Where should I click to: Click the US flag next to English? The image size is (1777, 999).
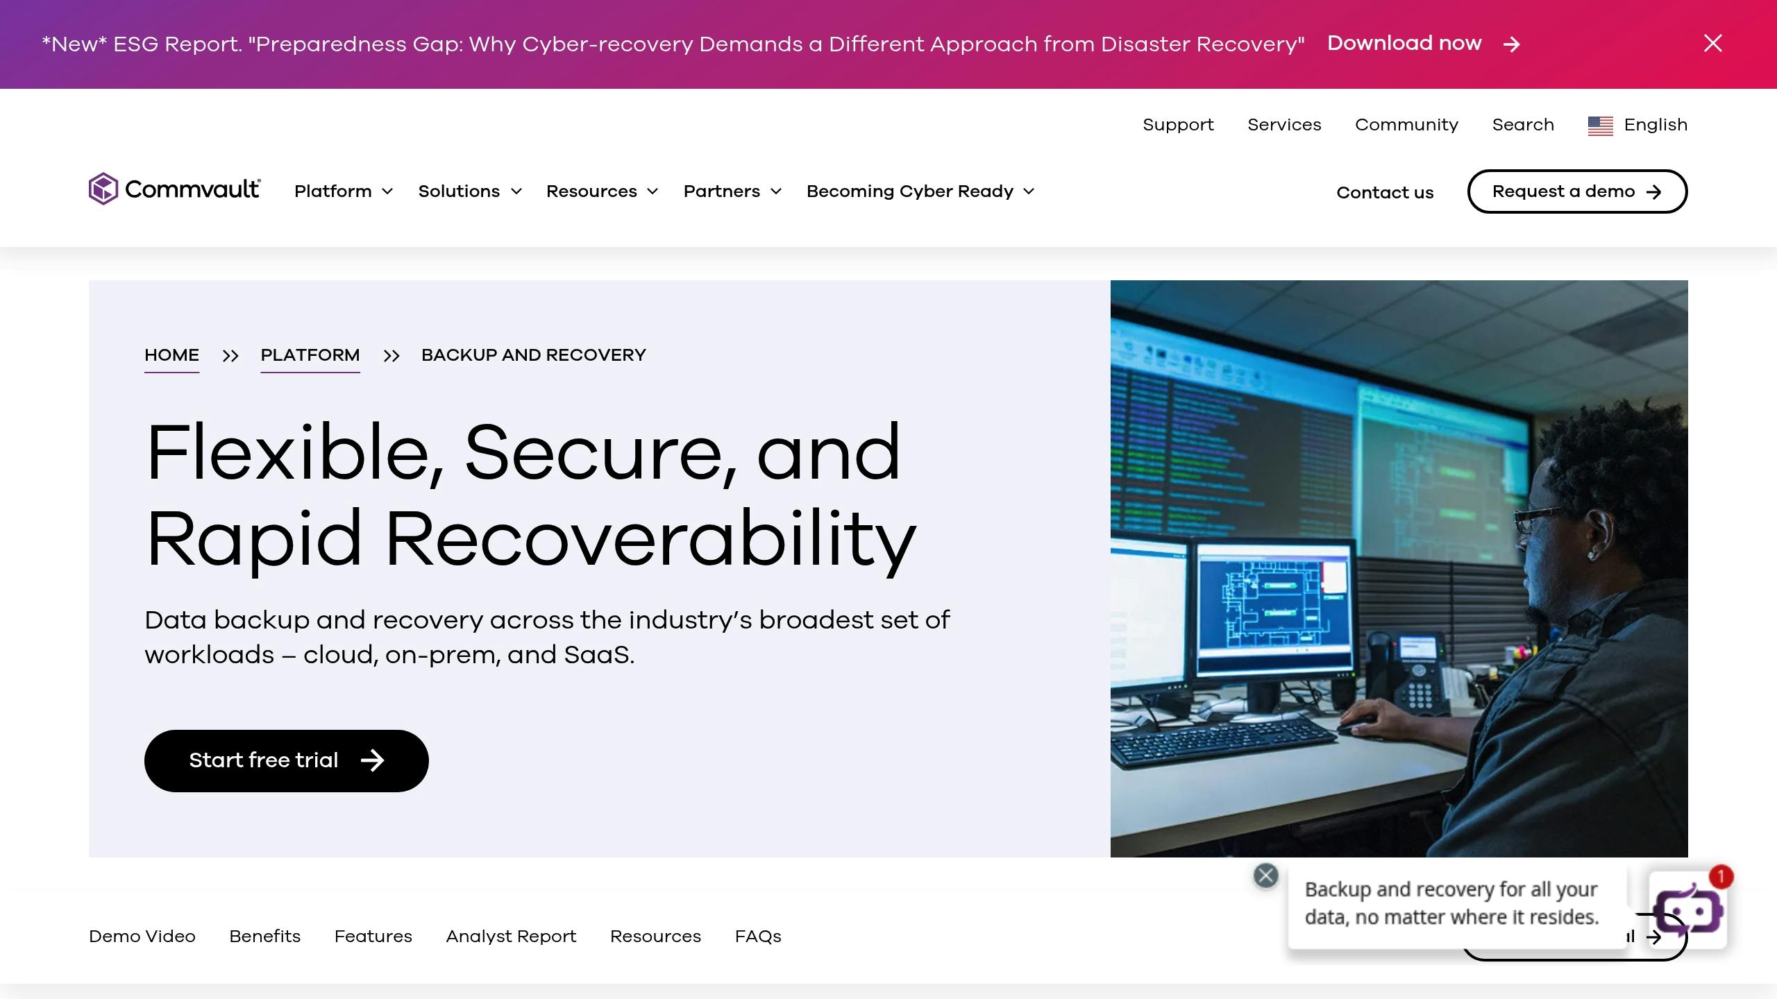point(1601,126)
